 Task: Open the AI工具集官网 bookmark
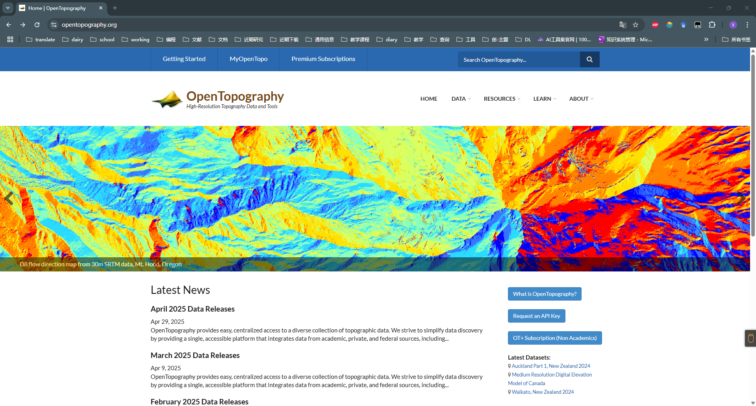(x=564, y=39)
